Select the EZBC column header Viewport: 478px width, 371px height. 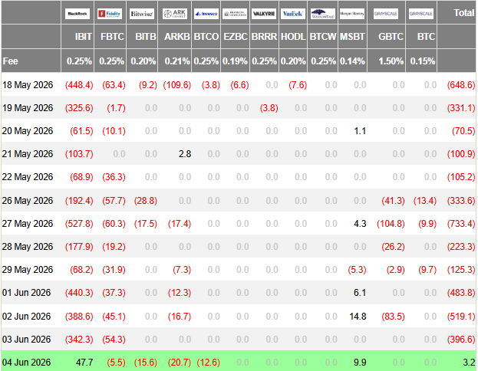tap(236, 37)
